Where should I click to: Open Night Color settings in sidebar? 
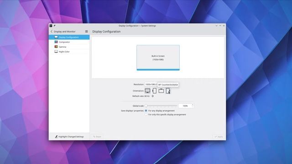pos(69,51)
